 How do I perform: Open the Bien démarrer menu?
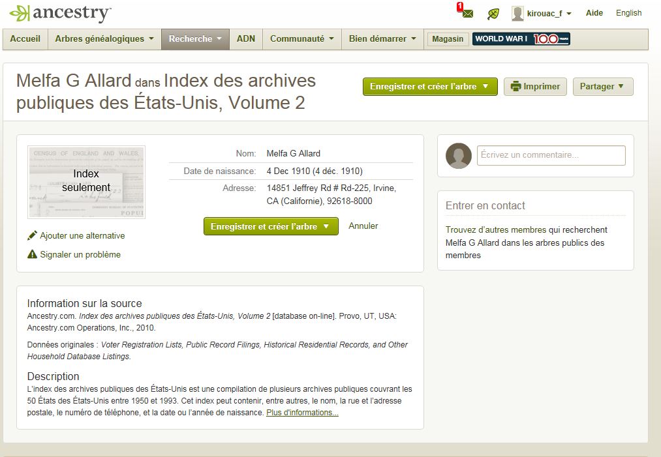coord(382,38)
